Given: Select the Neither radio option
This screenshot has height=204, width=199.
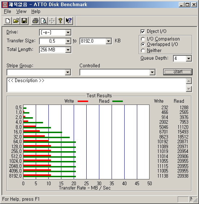Looking at the screenshot, I should click(143, 51).
